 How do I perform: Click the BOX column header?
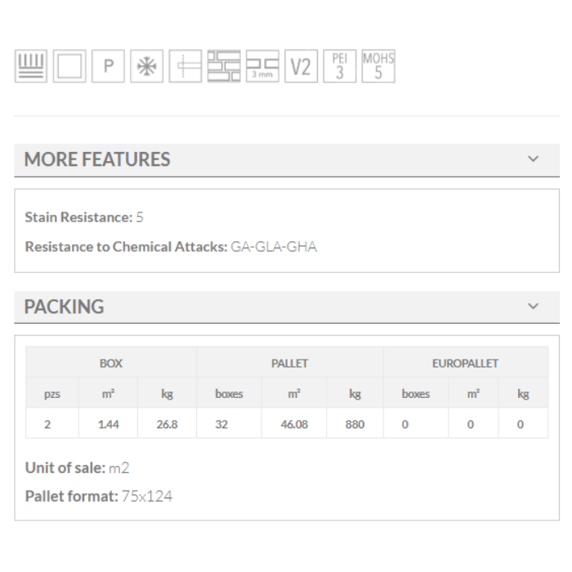[111, 363]
